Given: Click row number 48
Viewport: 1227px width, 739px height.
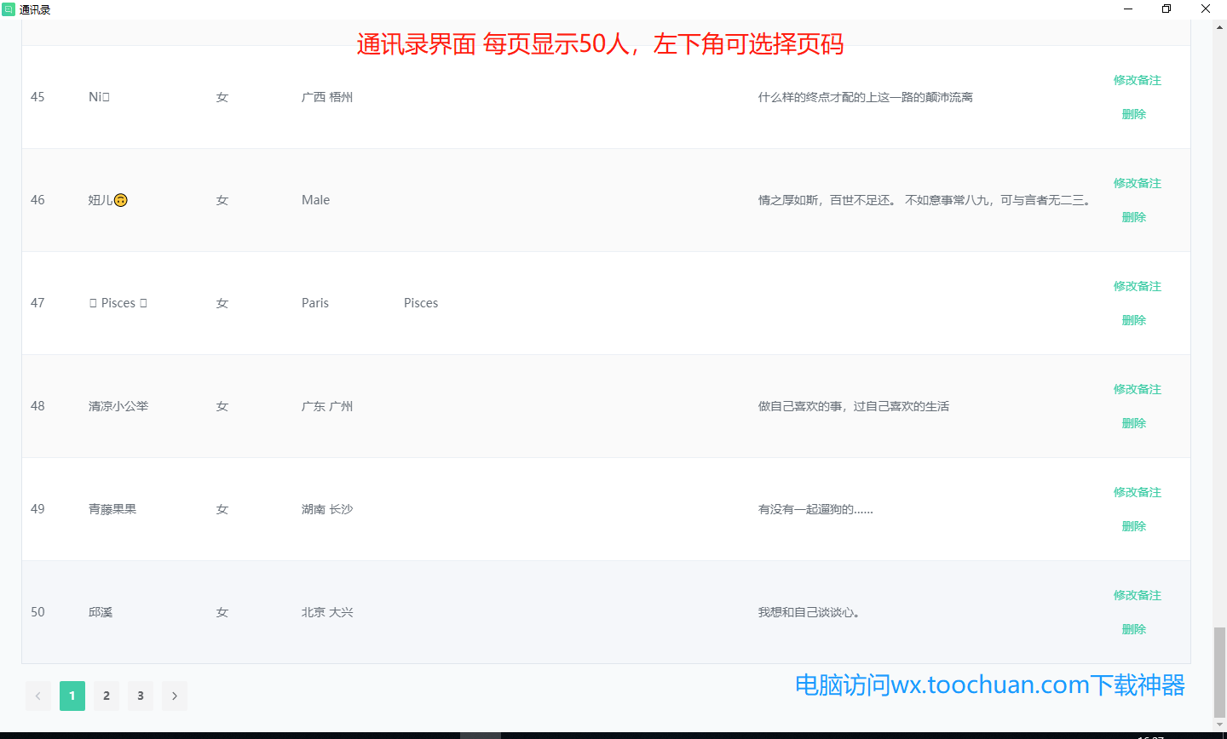Looking at the screenshot, I should tap(37, 406).
